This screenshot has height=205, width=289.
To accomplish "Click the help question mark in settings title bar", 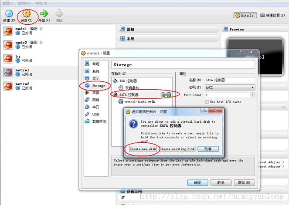I will (240, 52).
